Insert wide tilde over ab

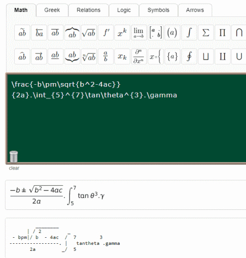pyautogui.click(x=22, y=33)
